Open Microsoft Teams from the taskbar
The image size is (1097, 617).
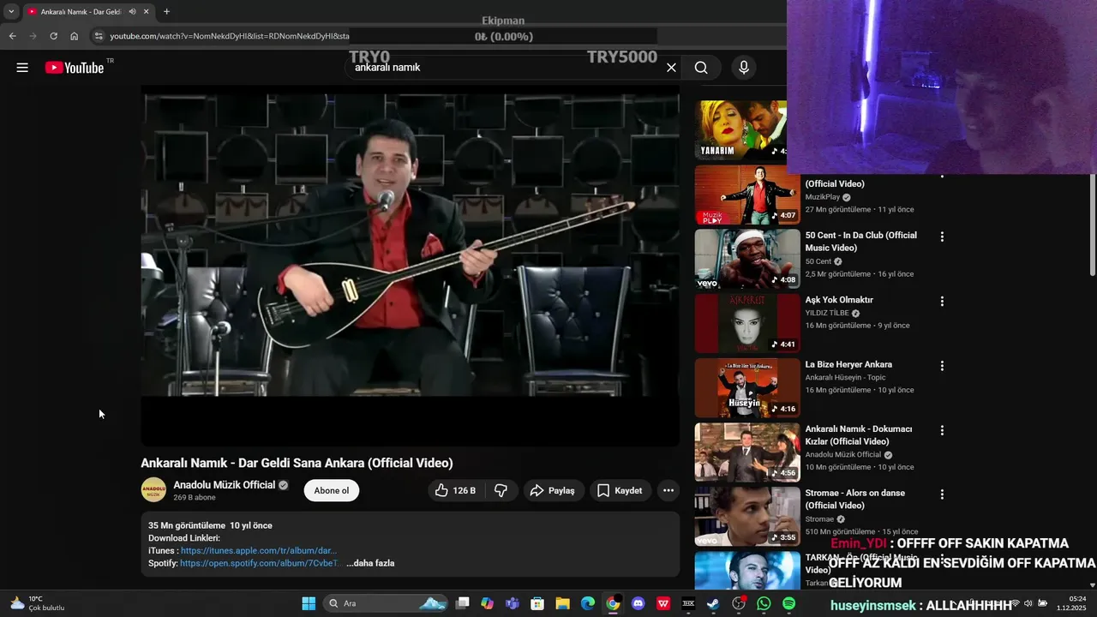pos(513,603)
